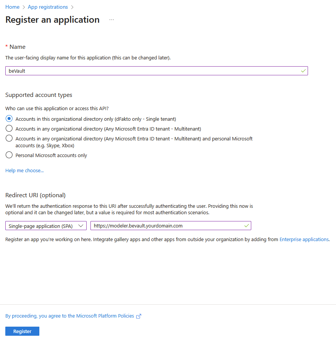Click the Name field green checkmark
Viewport: 336px width, 338px height.
[303, 71]
